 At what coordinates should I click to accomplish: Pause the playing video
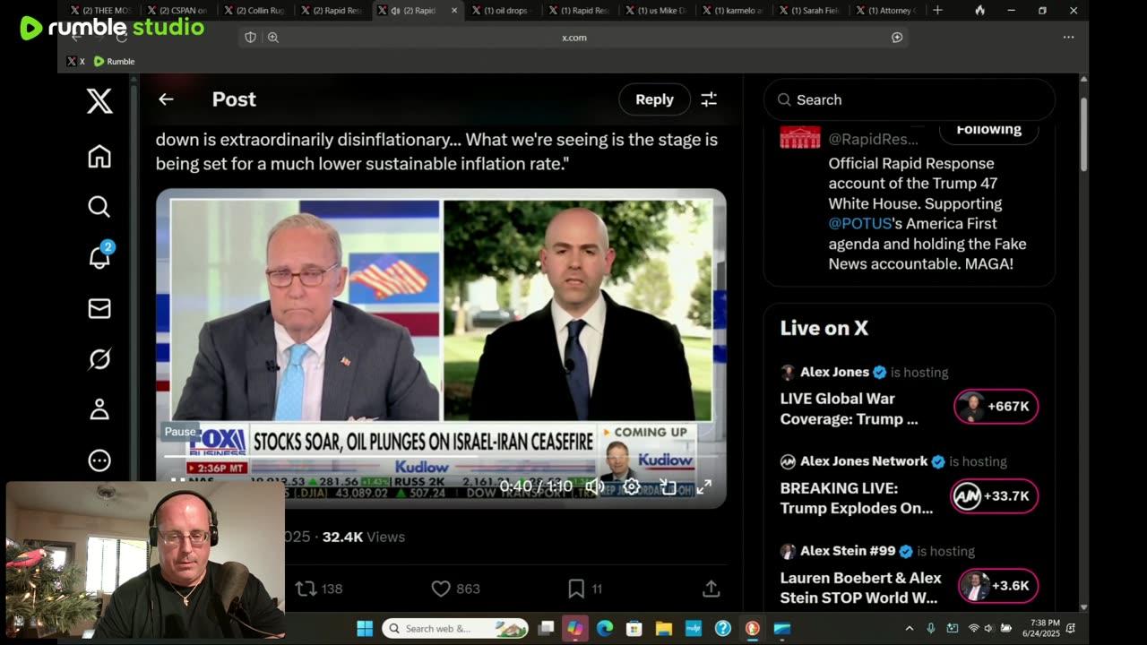[x=177, y=484]
